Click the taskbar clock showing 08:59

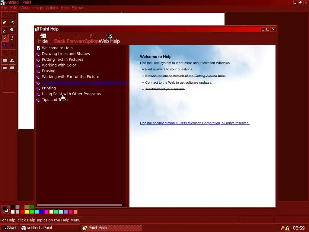coord(299,228)
